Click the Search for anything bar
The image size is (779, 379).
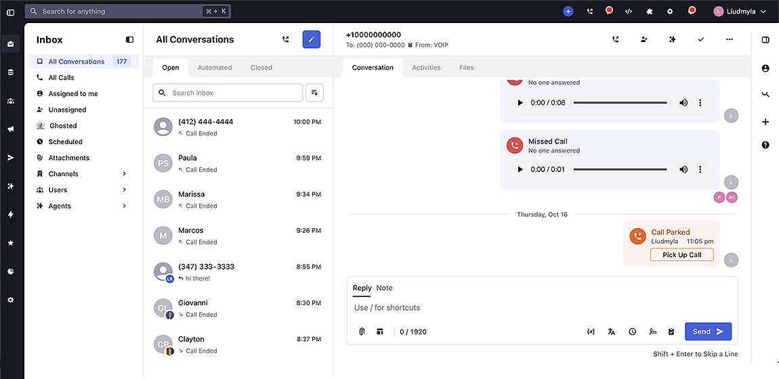(127, 12)
